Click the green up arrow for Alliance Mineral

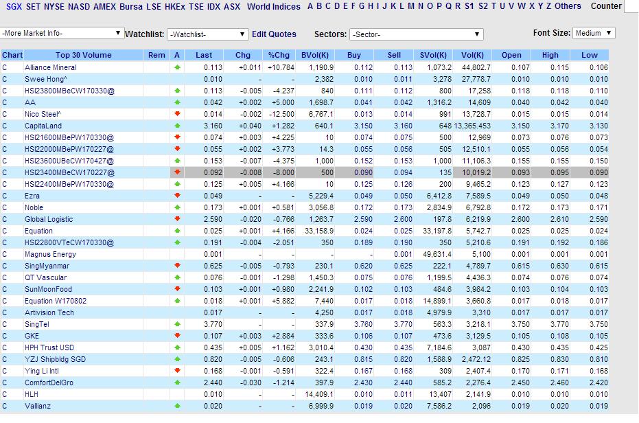tap(177, 67)
